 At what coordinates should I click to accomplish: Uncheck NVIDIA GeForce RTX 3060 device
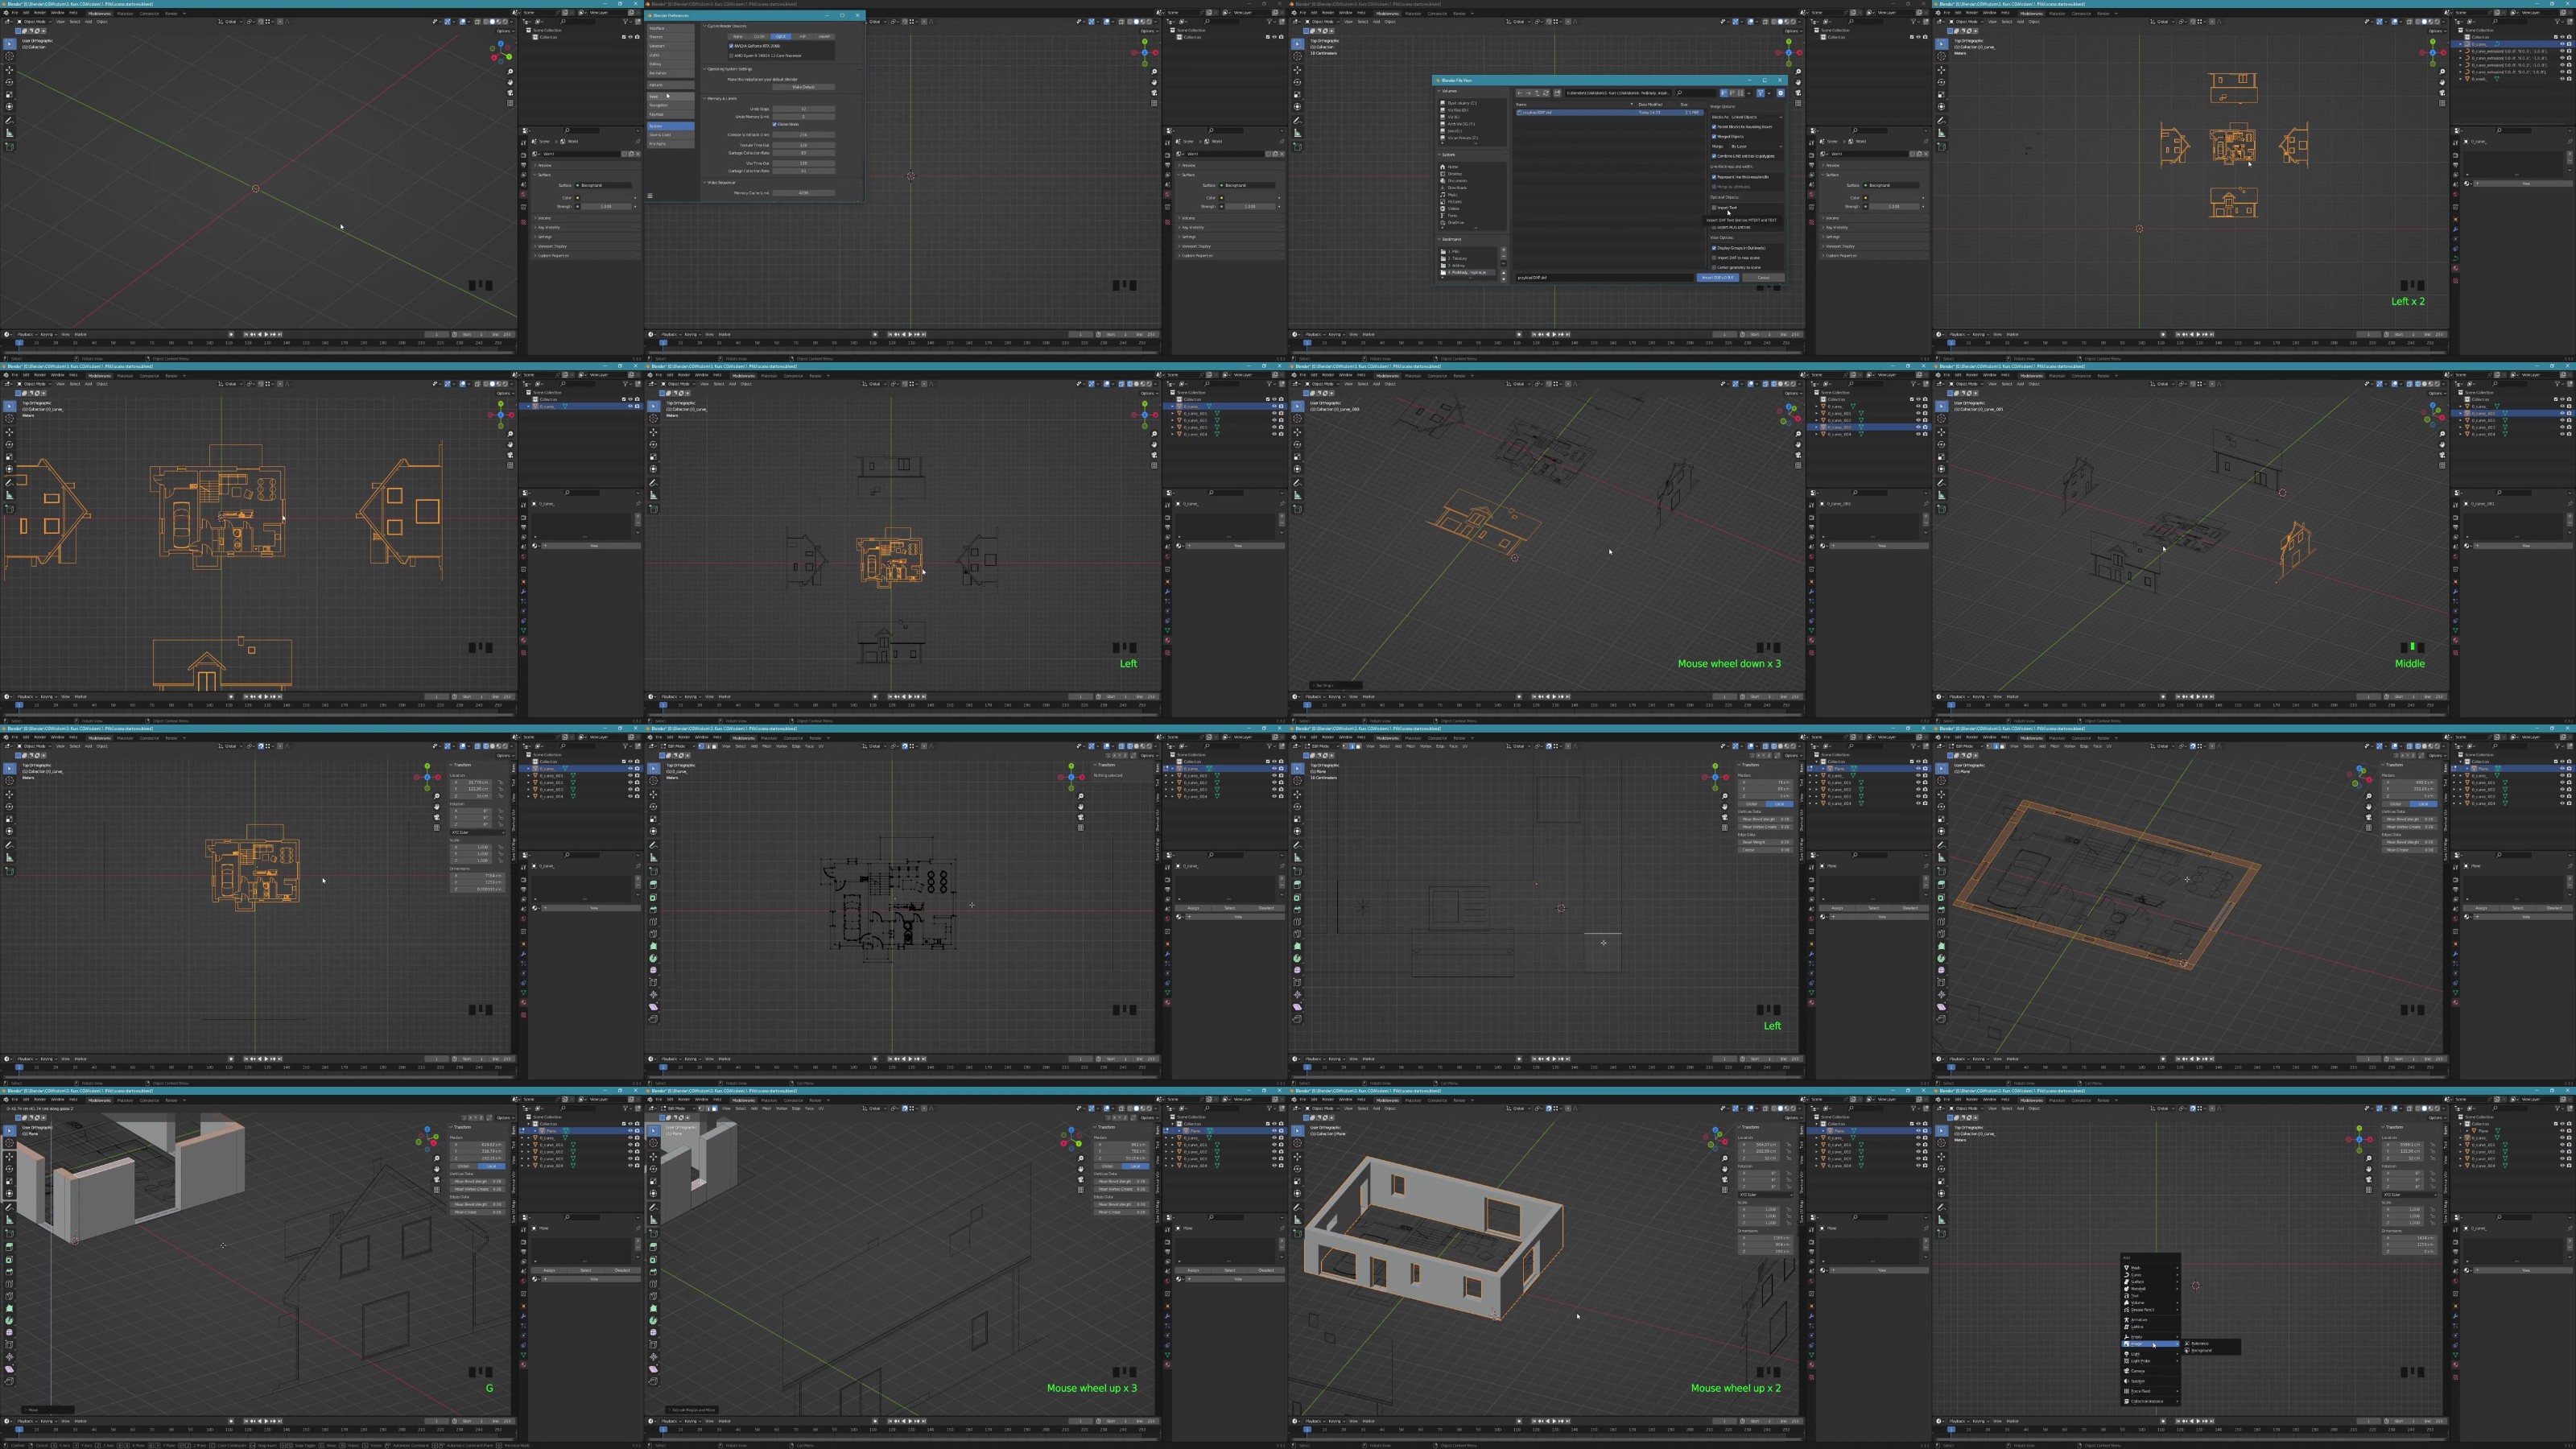coord(732,46)
